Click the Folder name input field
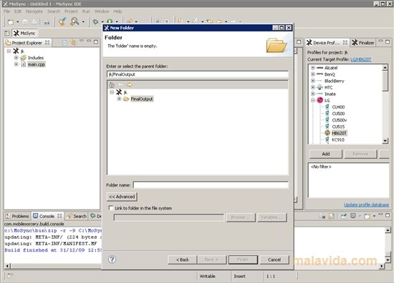This screenshot has height=283, width=394. tap(211, 185)
